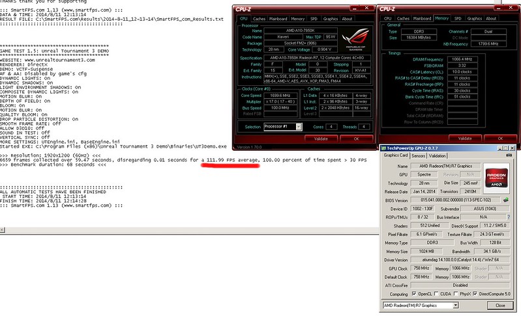The height and width of the screenshot is (316, 521).
Task: Select Memory tab in right CPU-Z window
Action: coord(441,18)
